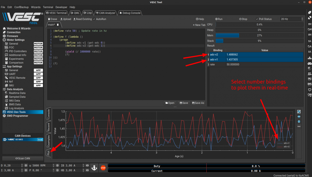This screenshot has width=312, height=177.
Task: Open the Console side tab
Action: [x=48, y=114]
